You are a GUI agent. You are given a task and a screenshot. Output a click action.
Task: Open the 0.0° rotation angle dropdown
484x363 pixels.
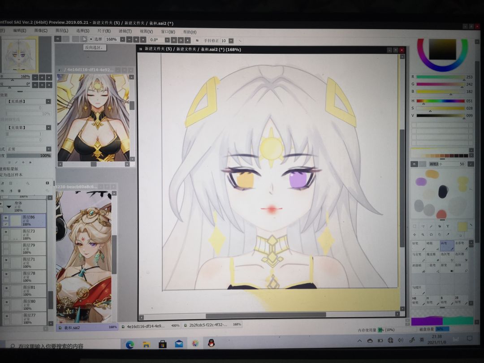[x=167, y=40]
